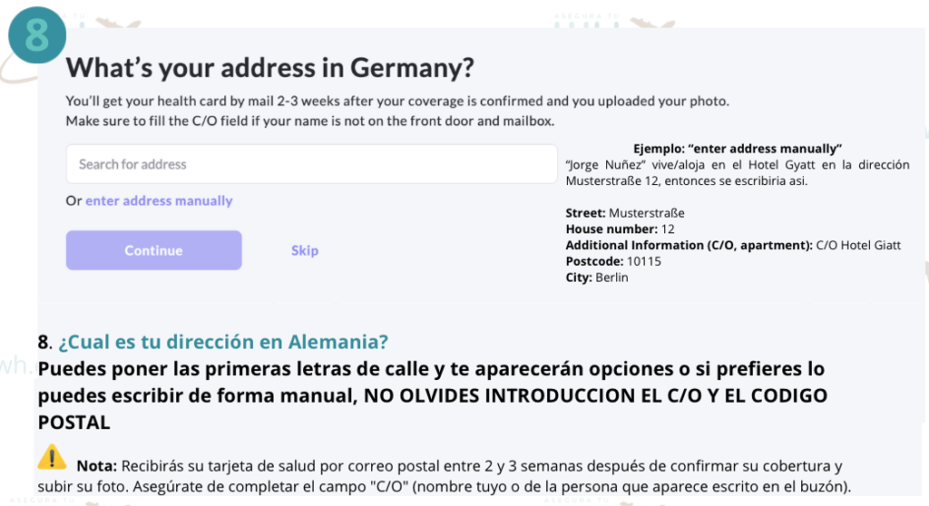Click the heading What's your address in Germany?
This screenshot has height=506, width=929.
pyautogui.click(x=269, y=67)
